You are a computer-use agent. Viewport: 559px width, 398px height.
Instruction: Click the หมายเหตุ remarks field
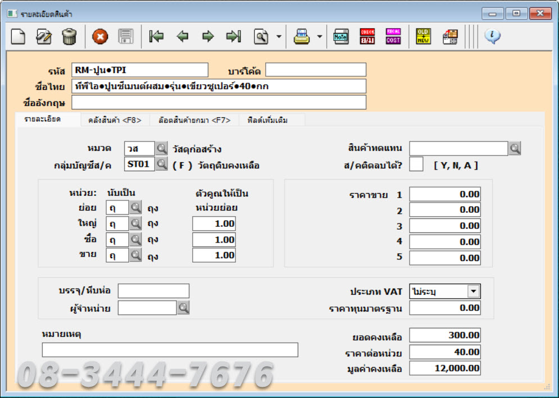pyautogui.click(x=170, y=350)
